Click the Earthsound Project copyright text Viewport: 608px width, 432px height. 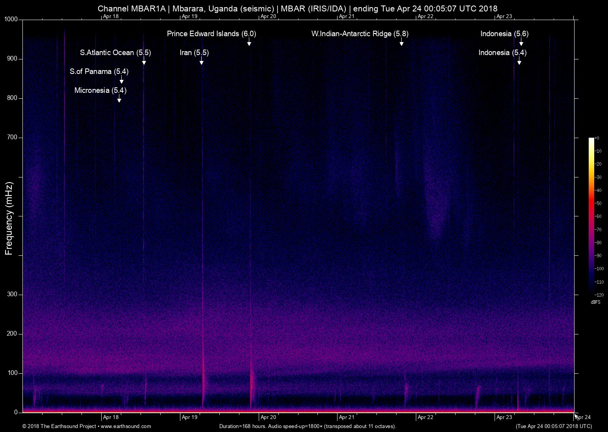pos(59,426)
